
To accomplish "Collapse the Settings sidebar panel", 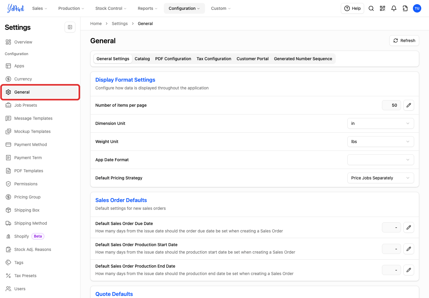I will [x=70, y=27].
